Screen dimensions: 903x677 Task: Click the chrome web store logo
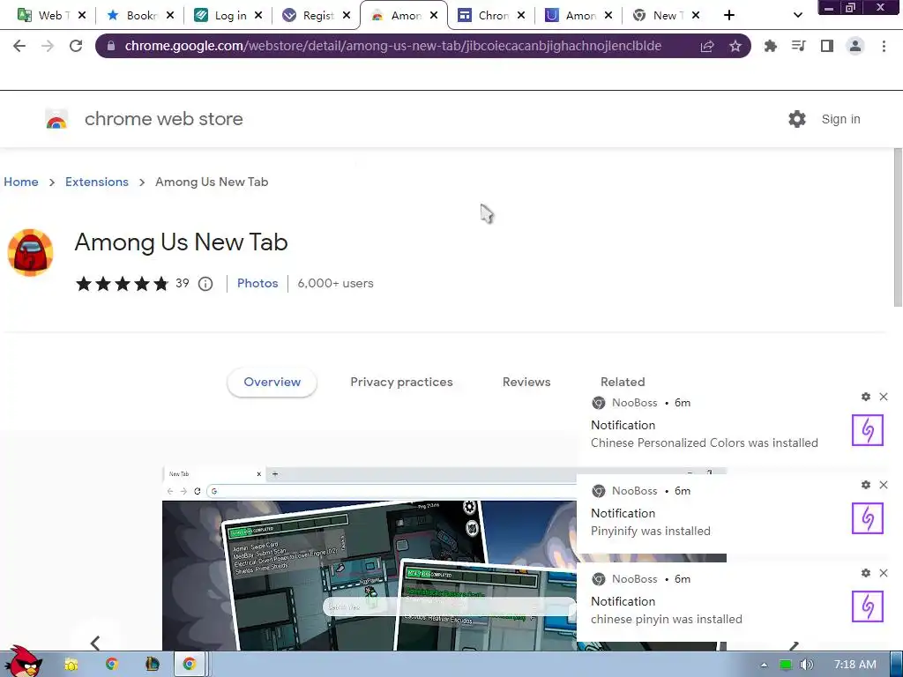tap(56, 119)
